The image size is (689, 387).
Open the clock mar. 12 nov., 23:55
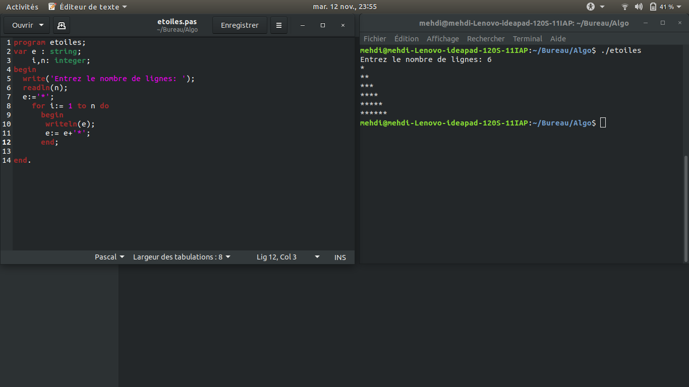click(344, 7)
